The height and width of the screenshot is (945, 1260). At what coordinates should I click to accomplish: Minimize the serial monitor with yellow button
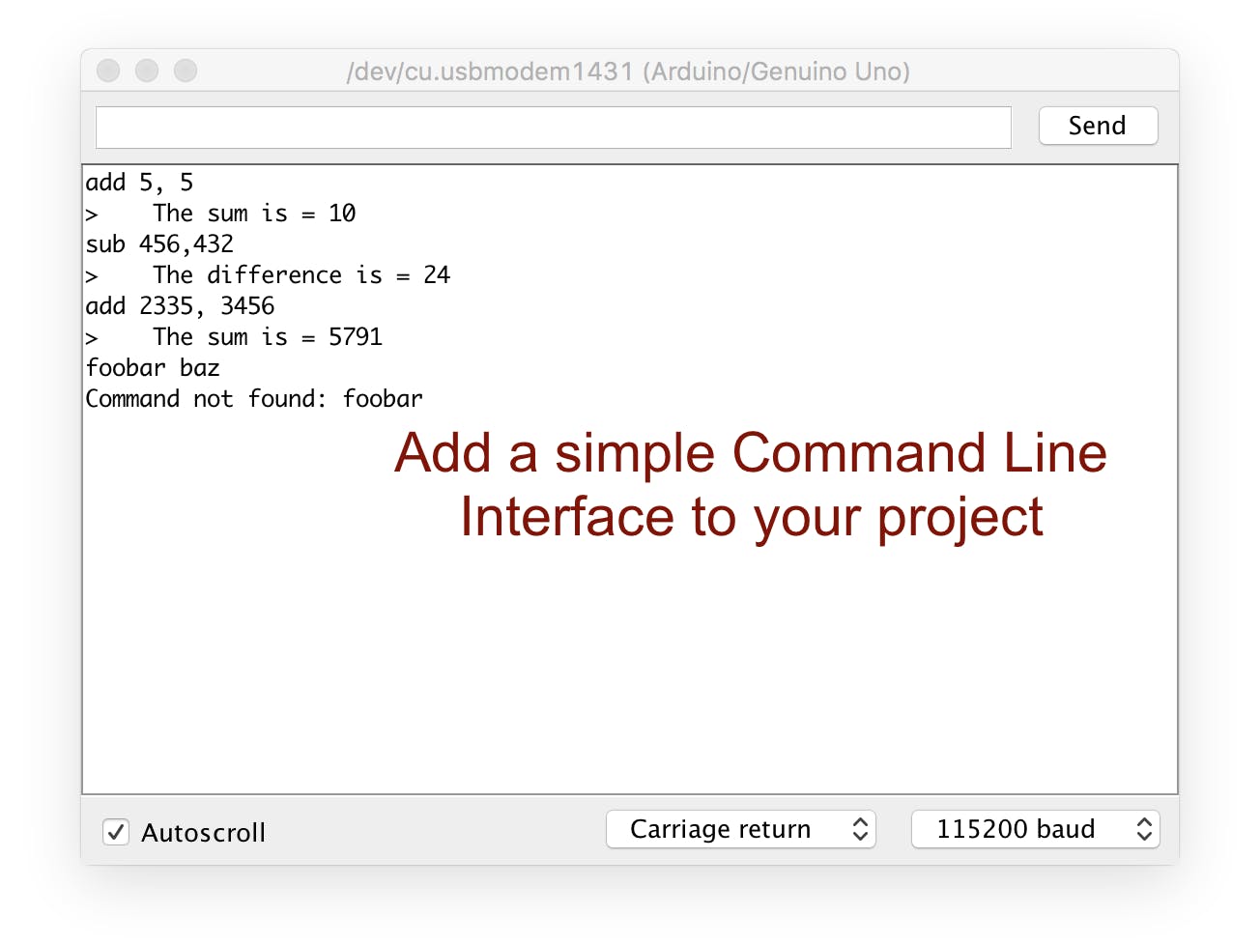click(x=146, y=70)
